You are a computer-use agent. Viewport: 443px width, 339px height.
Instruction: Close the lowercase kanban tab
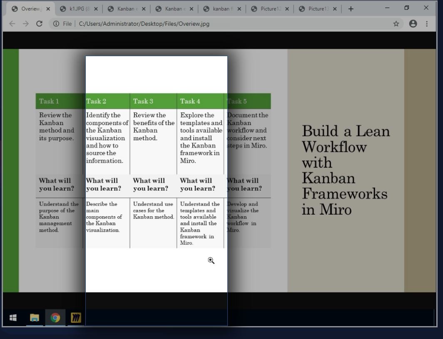point(239,9)
